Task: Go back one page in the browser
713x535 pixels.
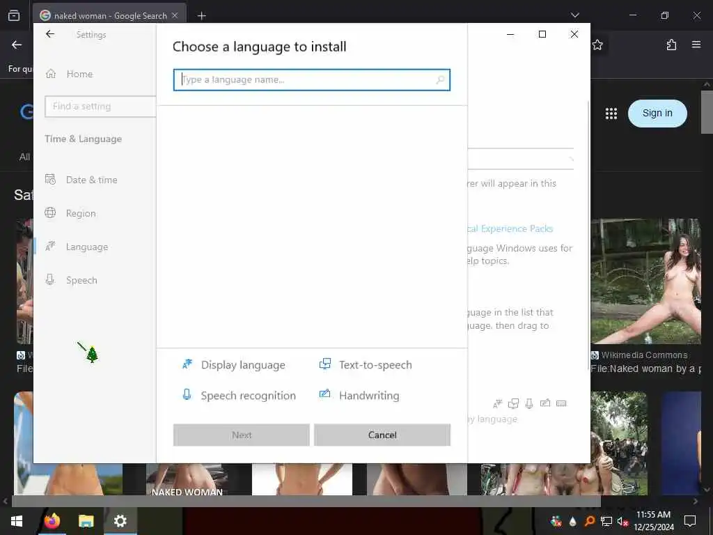Action: pos(17,45)
